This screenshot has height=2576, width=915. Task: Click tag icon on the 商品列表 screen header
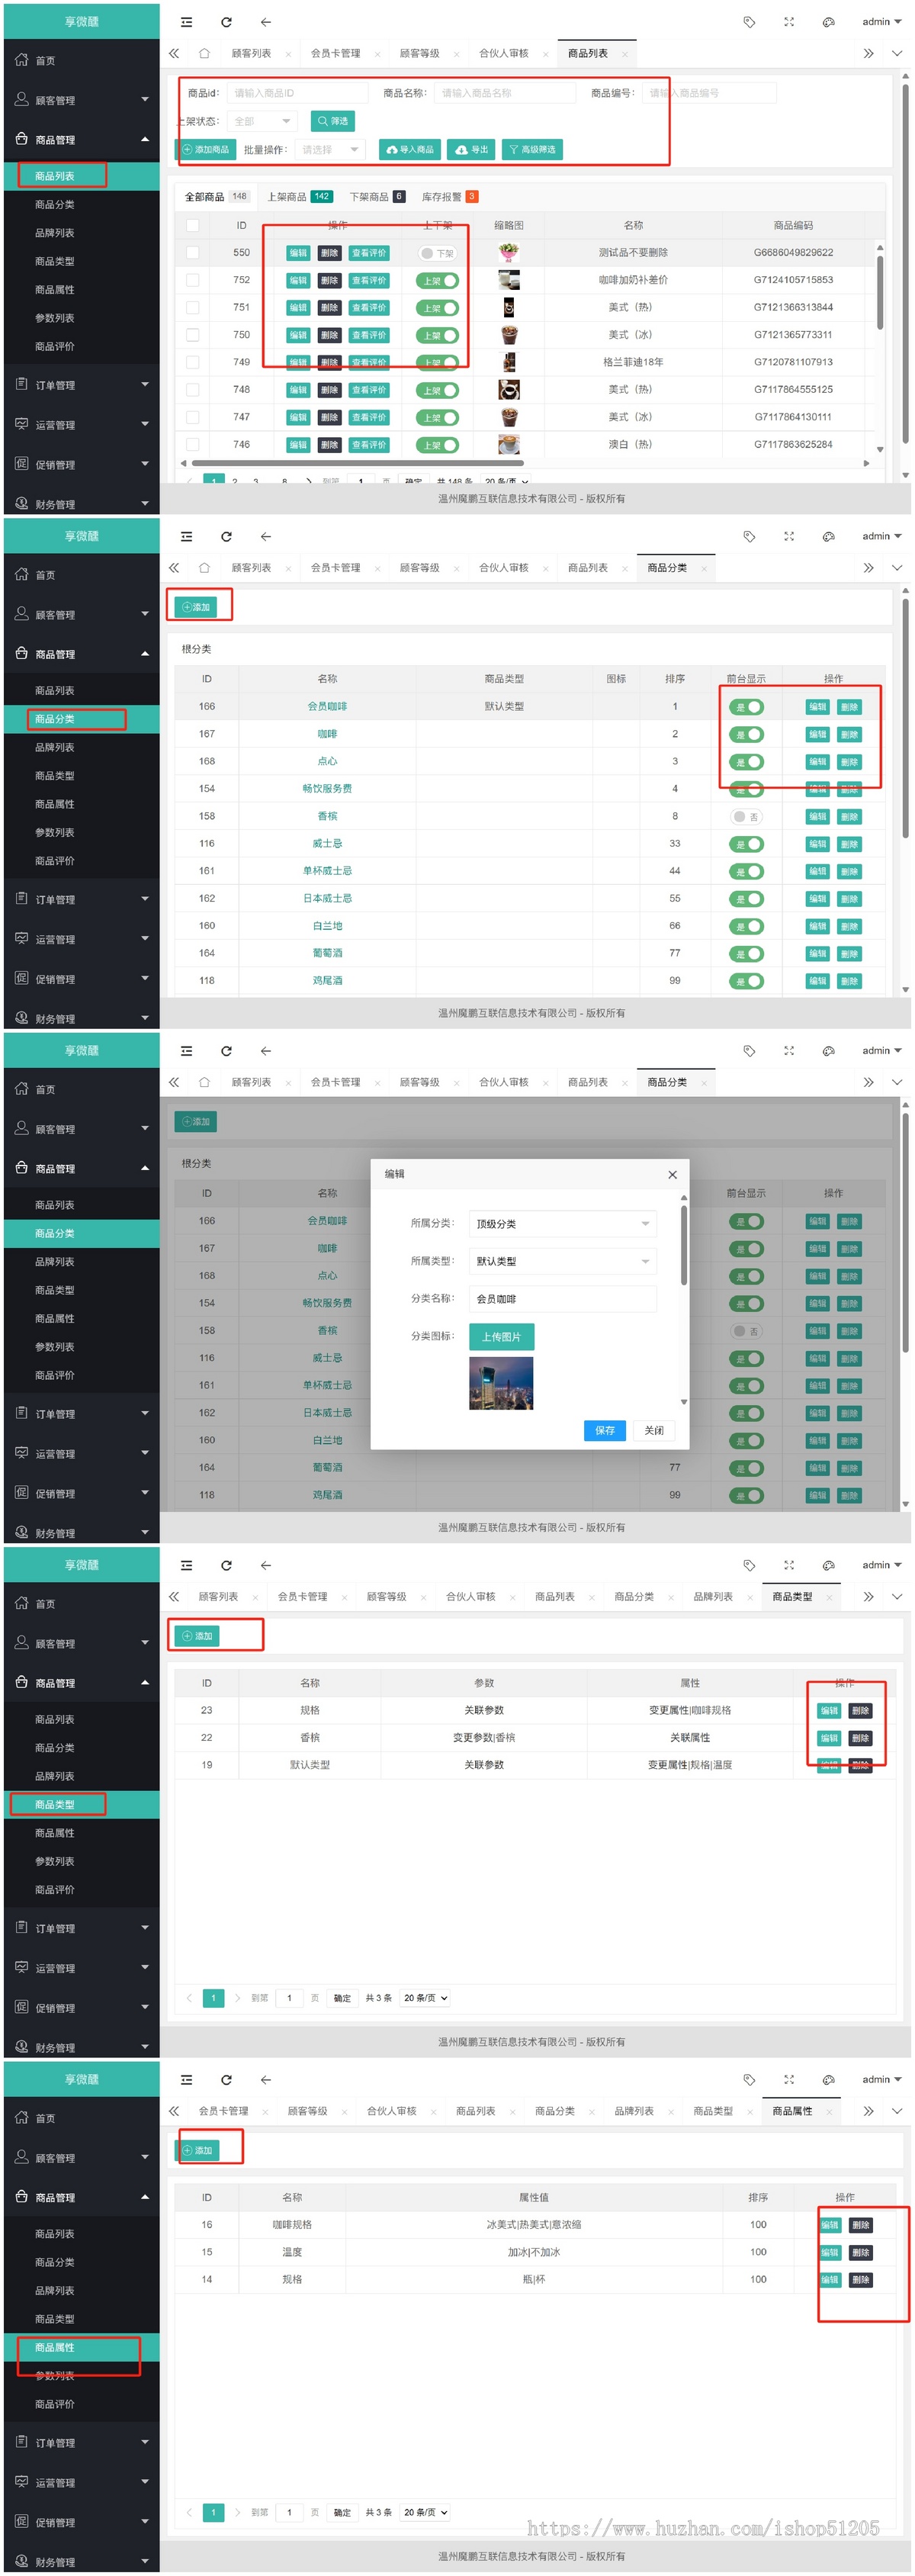[x=749, y=22]
